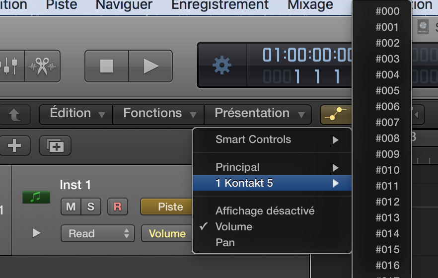Choose parameter #005 in Kontakt submenu

pos(387,90)
